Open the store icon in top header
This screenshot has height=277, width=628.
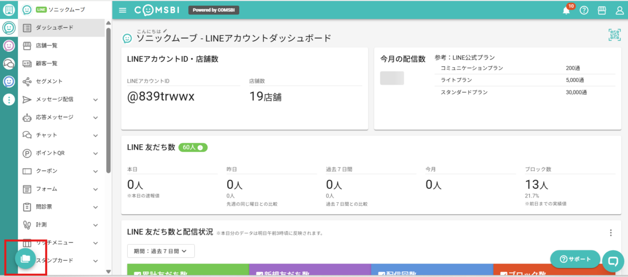602,10
